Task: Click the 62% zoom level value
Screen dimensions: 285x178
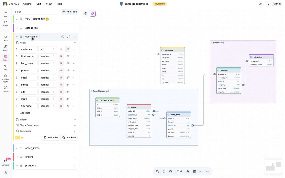Action: [x=179, y=171]
